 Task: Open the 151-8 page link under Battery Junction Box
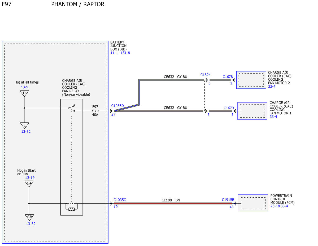tap(125, 53)
